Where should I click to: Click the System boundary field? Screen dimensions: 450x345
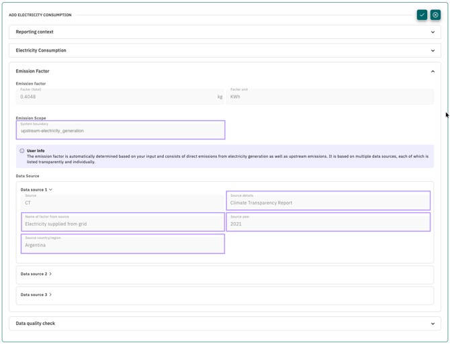[x=121, y=130]
